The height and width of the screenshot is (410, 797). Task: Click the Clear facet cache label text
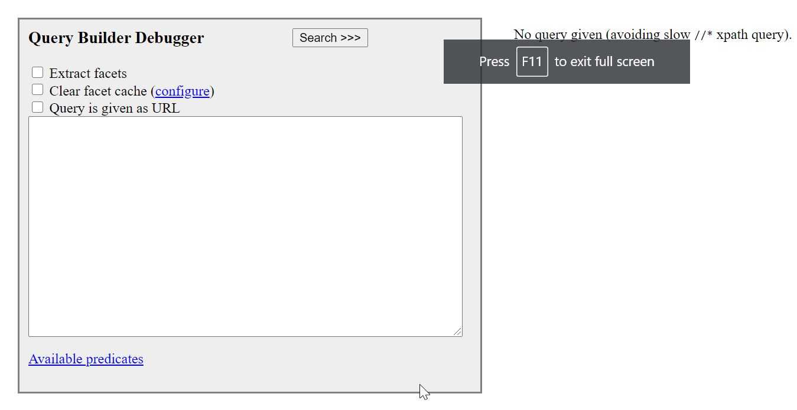point(98,91)
